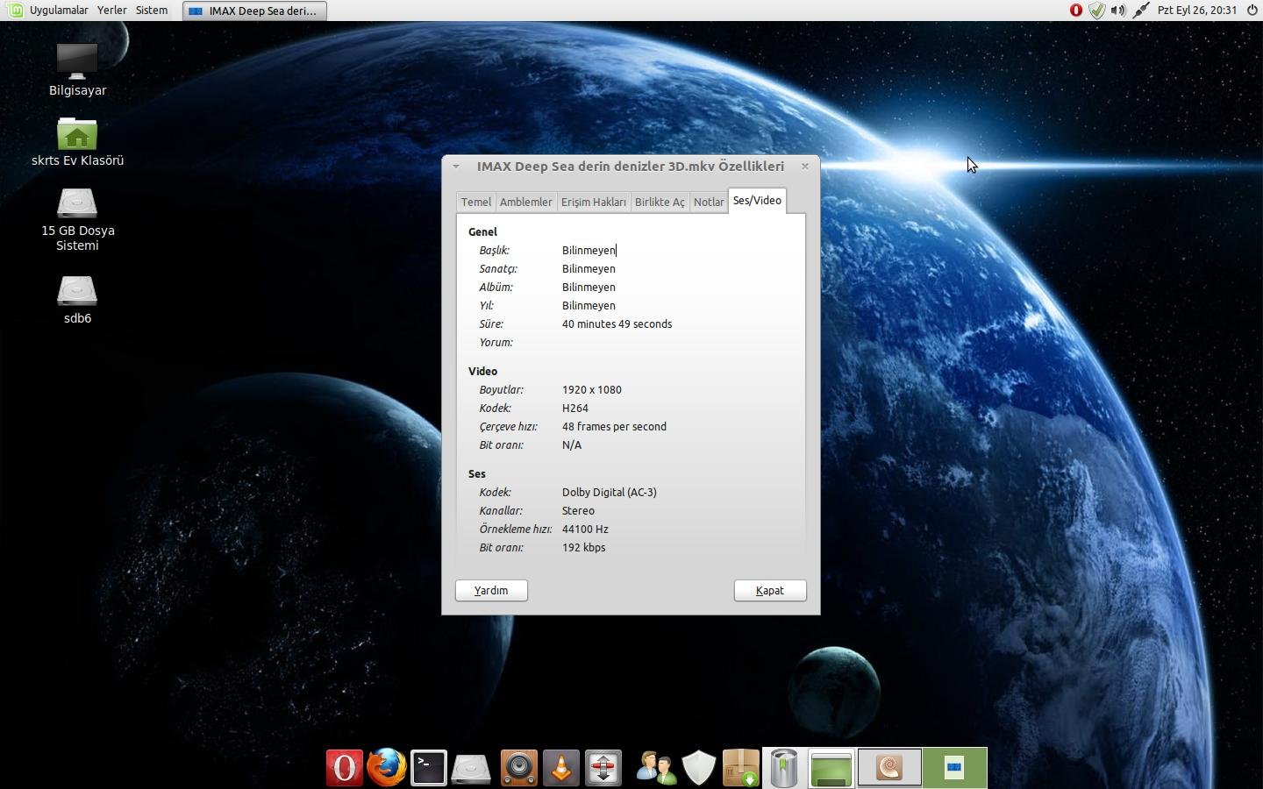Click the Sanatçı value Bilinmeyen
The image size is (1263, 789).
589,268
